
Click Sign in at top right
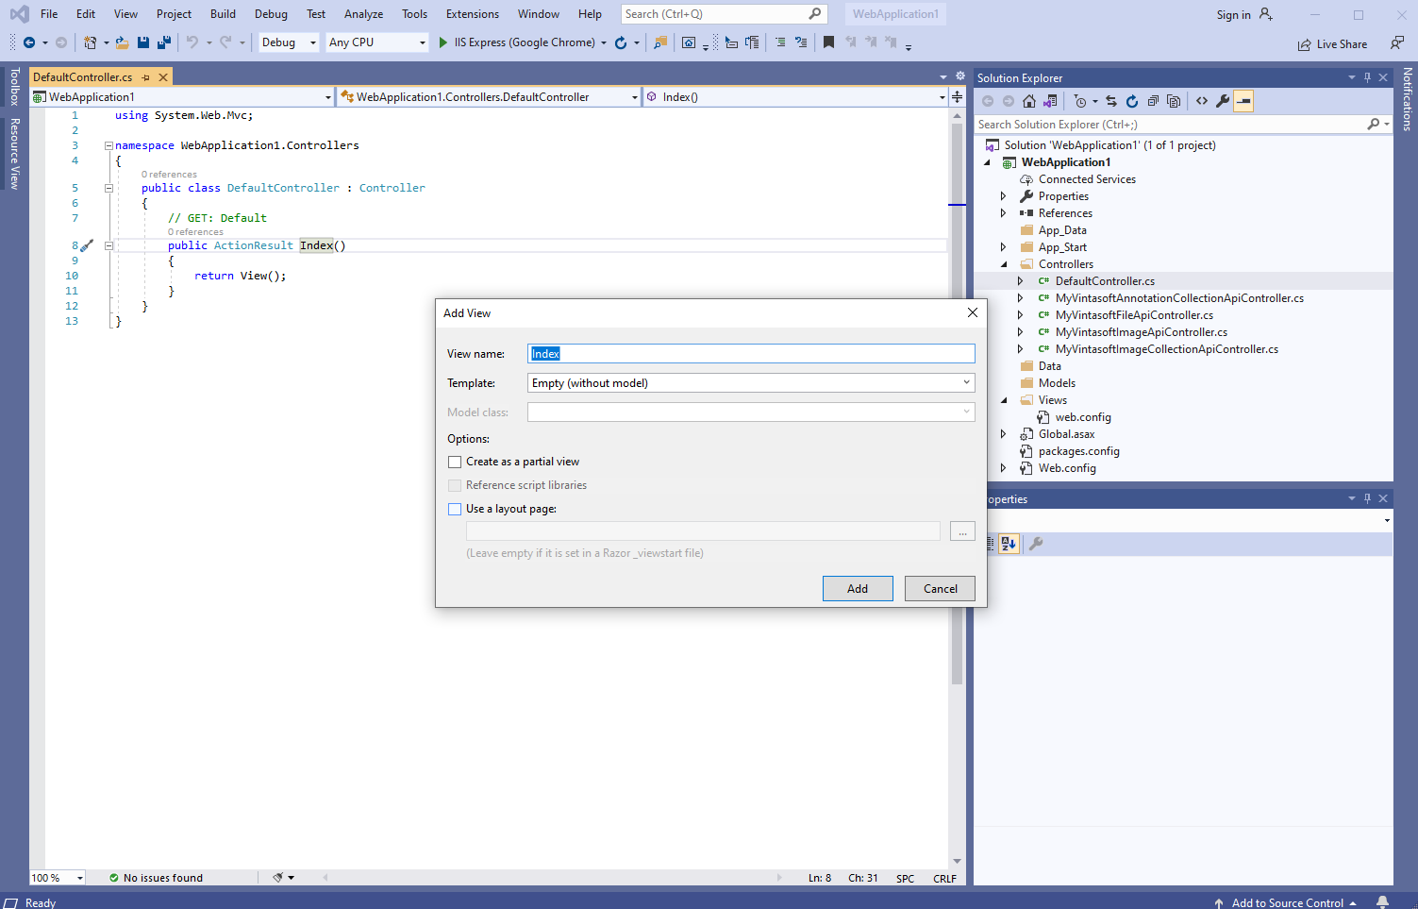[x=1233, y=15]
